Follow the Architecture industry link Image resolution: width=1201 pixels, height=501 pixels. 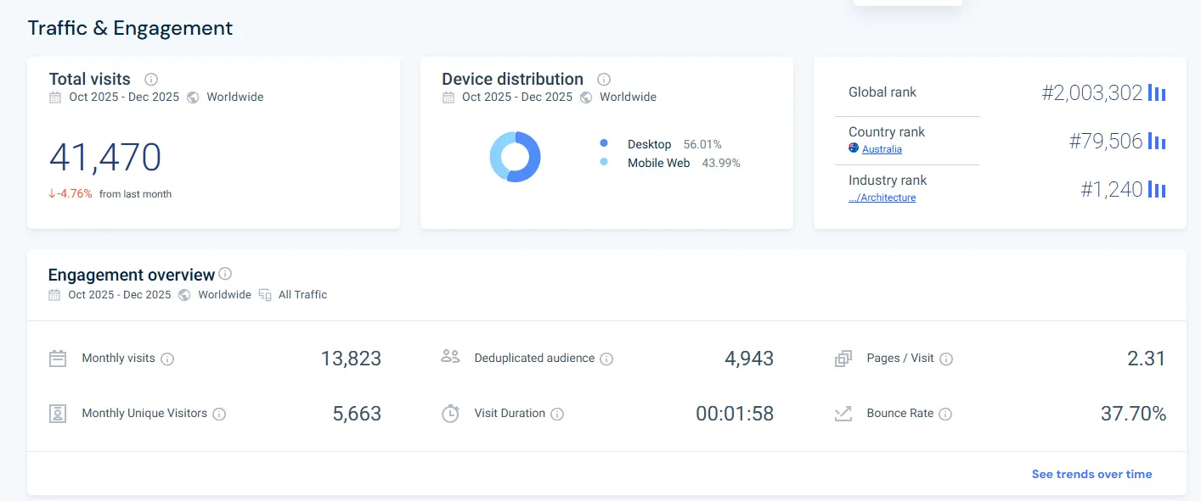point(882,197)
